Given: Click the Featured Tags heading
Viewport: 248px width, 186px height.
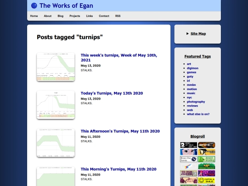Looking at the screenshot, I should pos(197,56).
